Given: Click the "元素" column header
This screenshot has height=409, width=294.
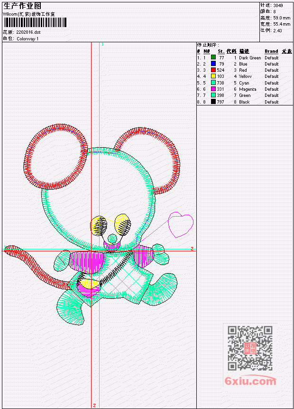Looking at the screenshot, I should pos(287,51).
